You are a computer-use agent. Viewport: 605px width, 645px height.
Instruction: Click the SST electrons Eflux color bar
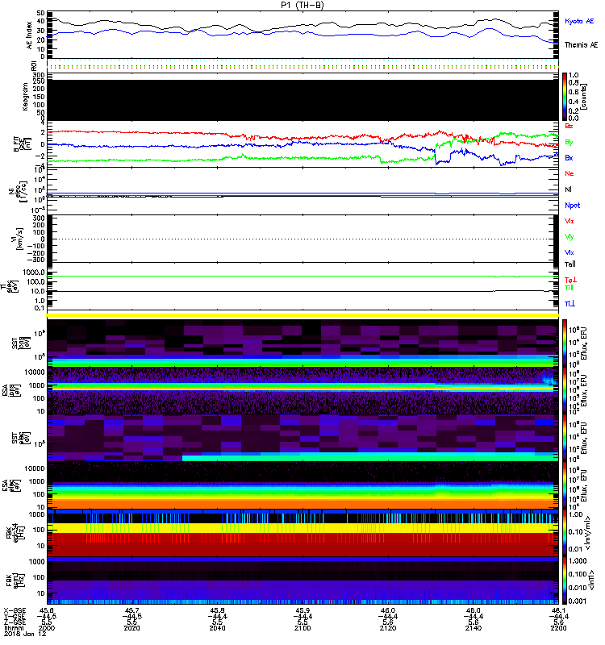pyautogui.click(x=565, y=438)
